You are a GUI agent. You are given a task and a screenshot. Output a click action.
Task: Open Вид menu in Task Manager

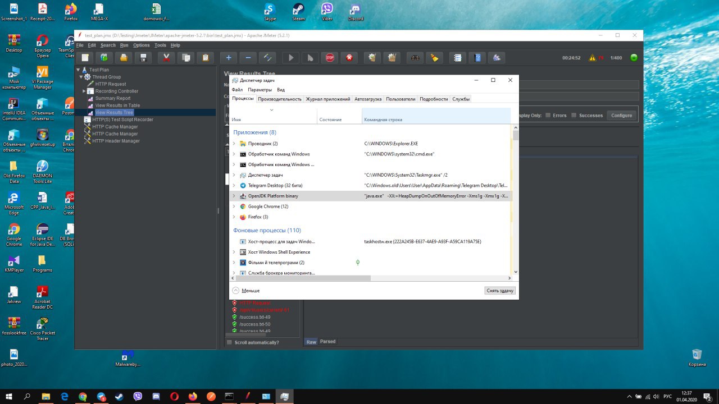point(281,90)
